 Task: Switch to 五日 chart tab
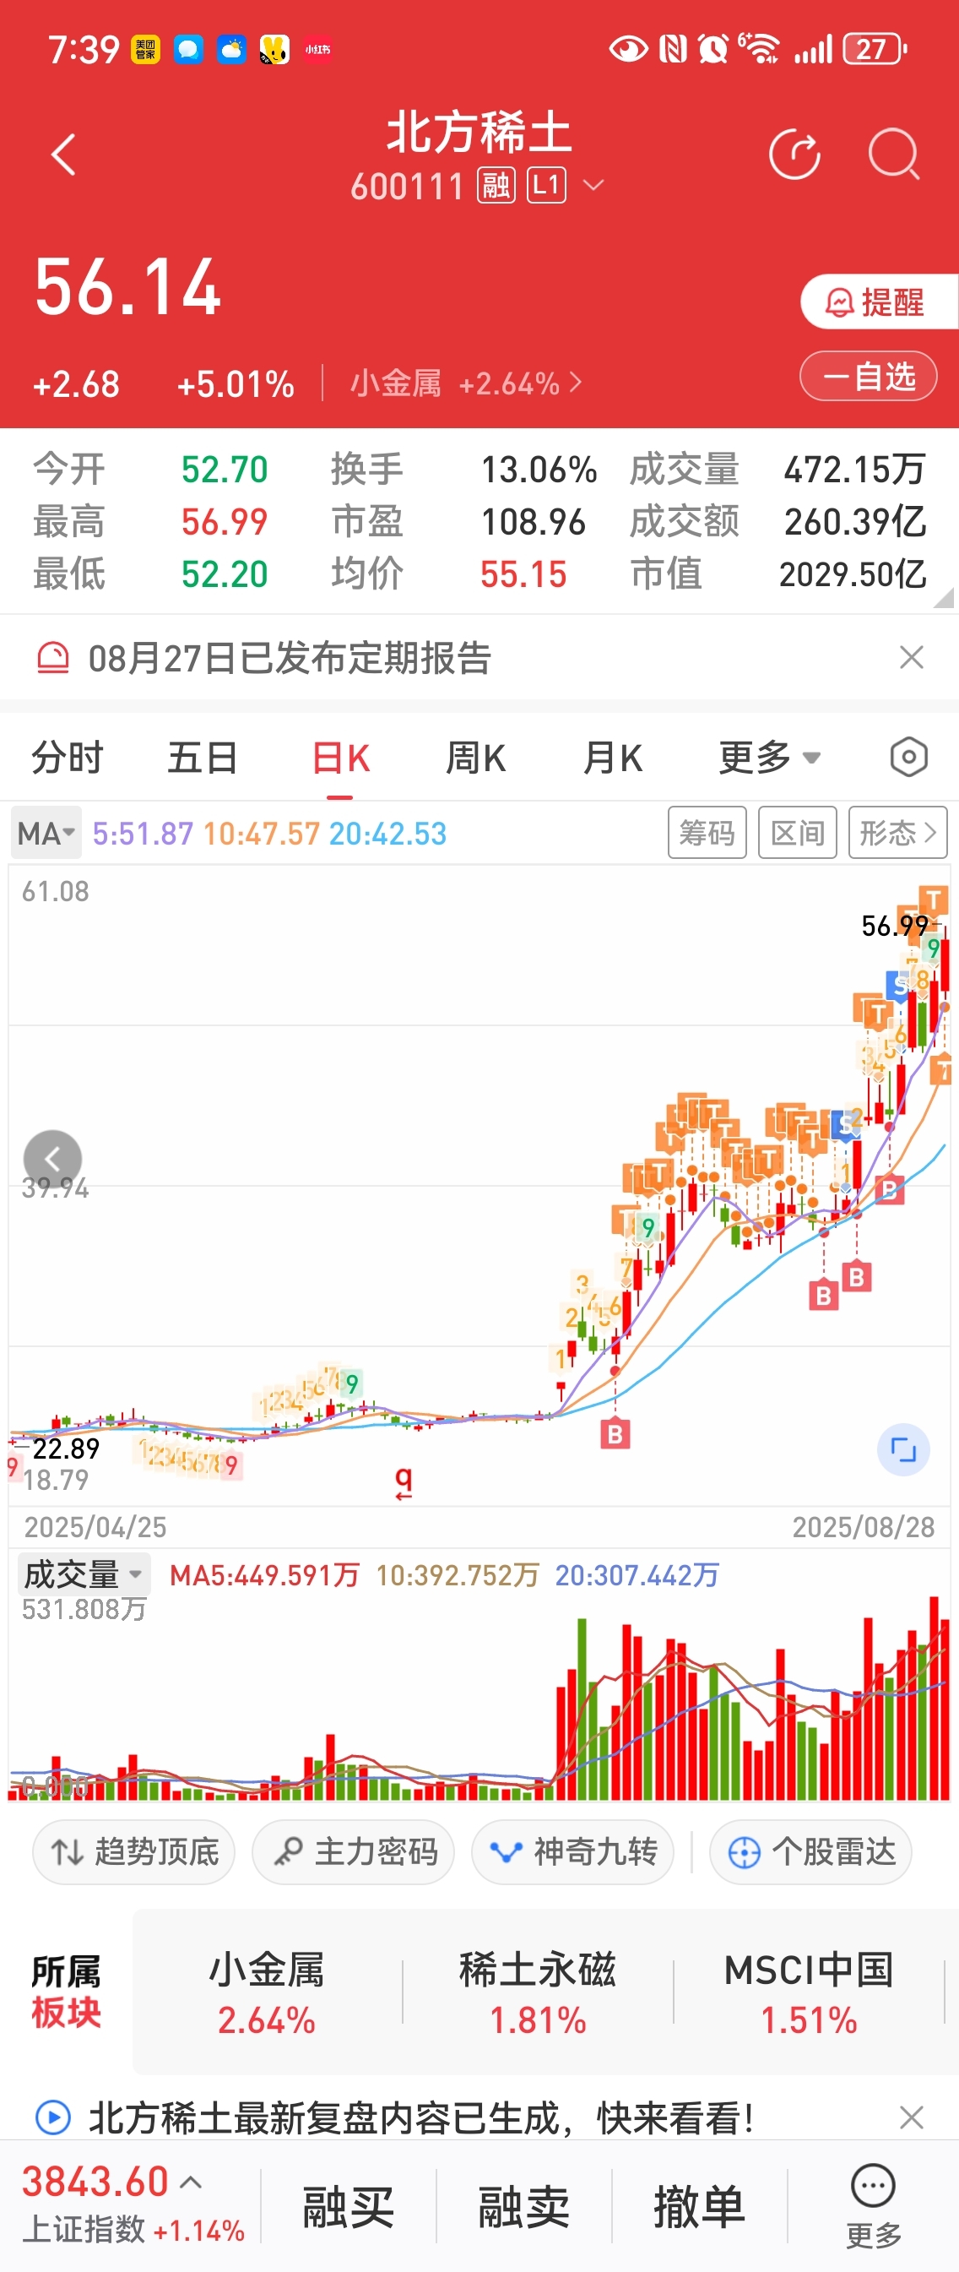203,758
